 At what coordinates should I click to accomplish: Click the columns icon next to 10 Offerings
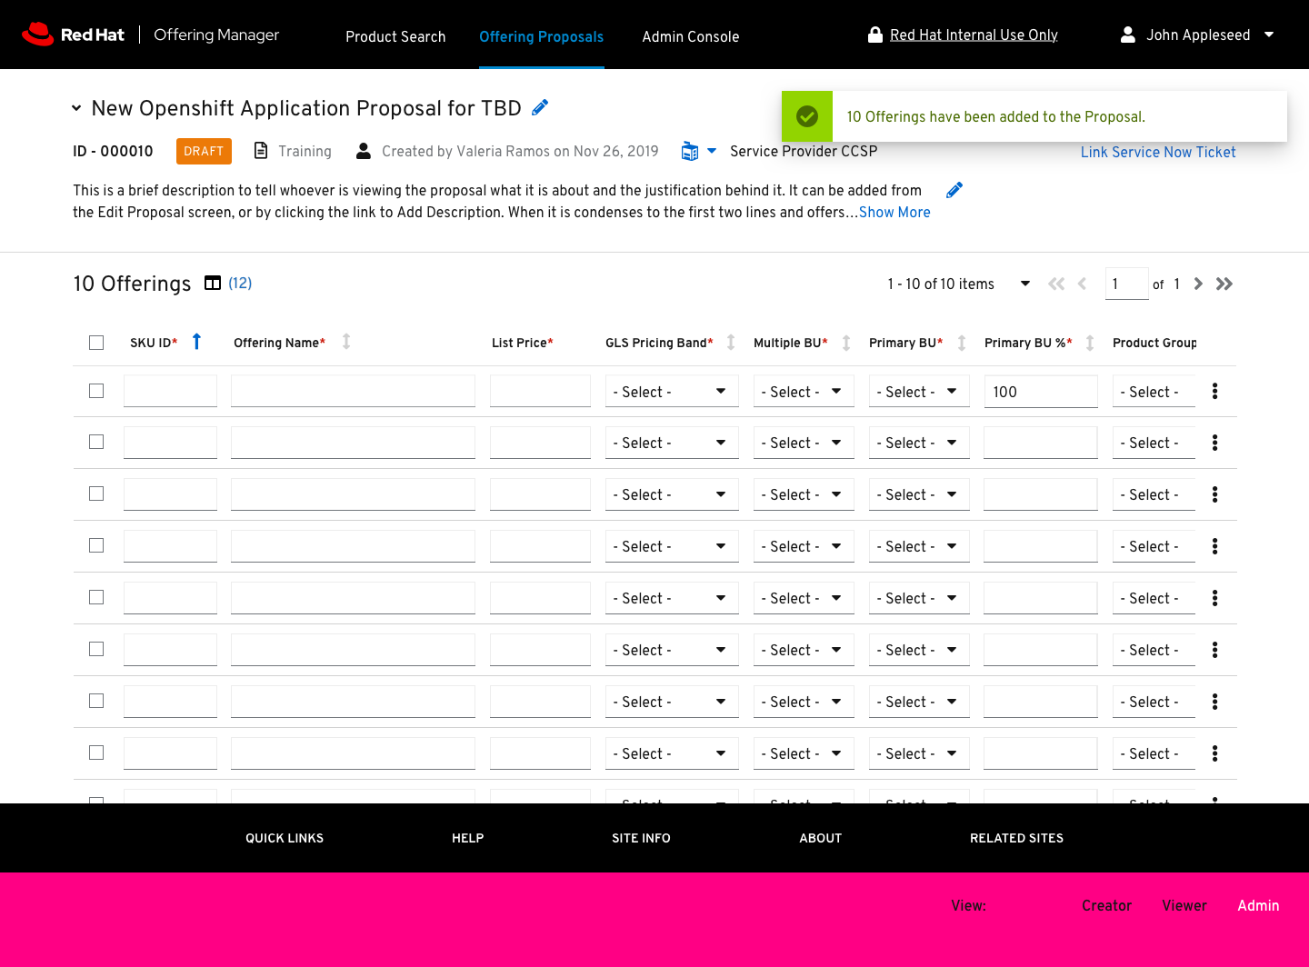tap(213, 284)
